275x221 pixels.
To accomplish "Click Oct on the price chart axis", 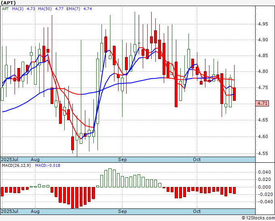I will click(x=197, y=159).
